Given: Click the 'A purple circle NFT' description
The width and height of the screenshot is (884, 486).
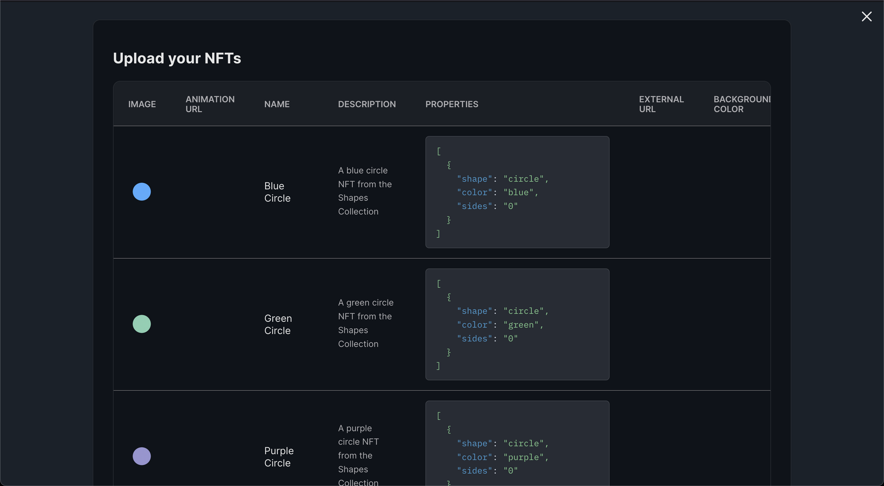Looking at the screenshot, I should (x=358, y=455).
